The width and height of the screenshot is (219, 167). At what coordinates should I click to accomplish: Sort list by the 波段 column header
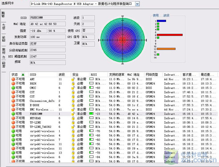click(x=61, y=74)
